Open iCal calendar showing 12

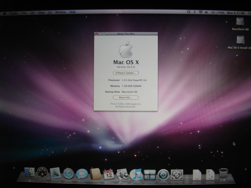(109, 174)
